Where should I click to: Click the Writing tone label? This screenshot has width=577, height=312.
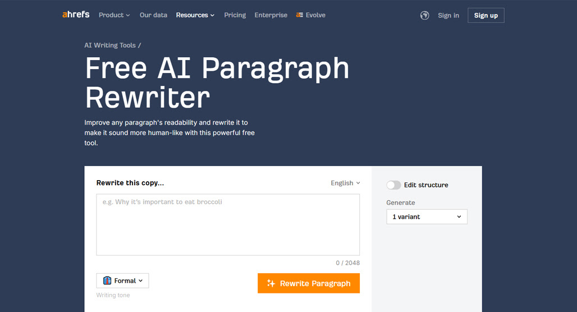(113, 295)
